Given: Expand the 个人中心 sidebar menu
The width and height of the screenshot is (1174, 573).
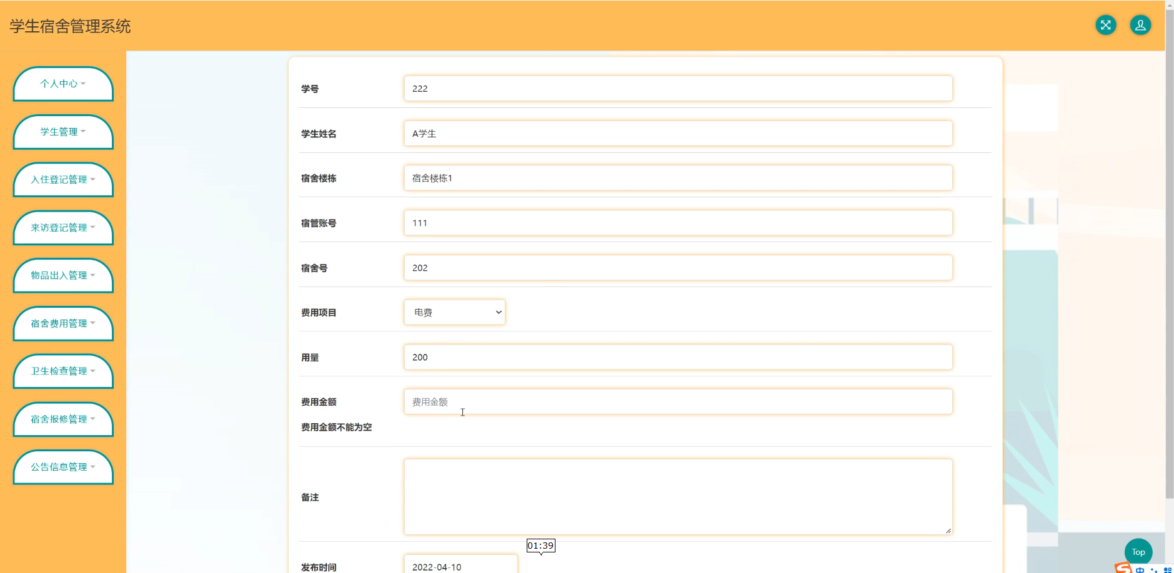Looking at the screenshot, I should coord(63,84).
